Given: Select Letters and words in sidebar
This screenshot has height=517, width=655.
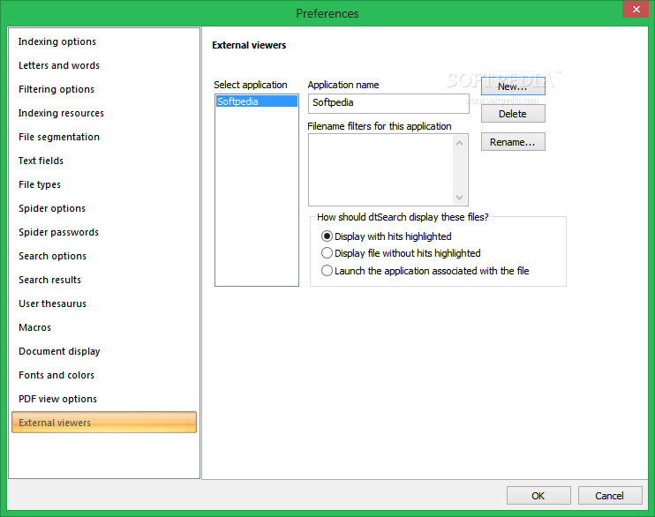Looking at the screenshot, I should [59, 65].
